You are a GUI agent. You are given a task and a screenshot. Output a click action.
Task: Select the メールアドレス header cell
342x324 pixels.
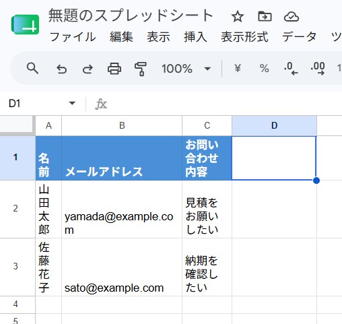pos(122,158)
